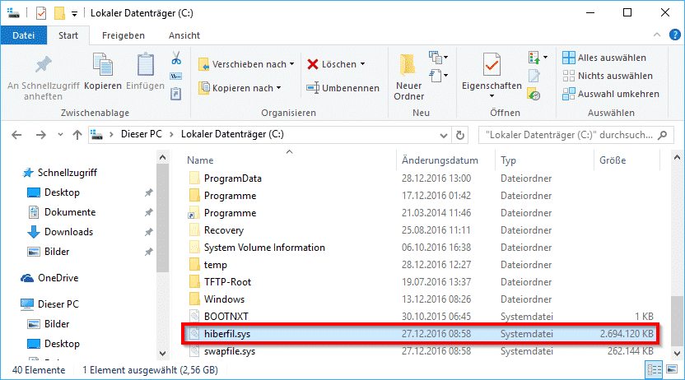Select the ProgramData folder
This screenshot has width=685, height=380.
232,178
